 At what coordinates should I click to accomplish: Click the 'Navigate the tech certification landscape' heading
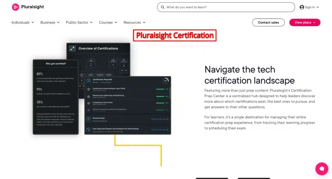click(249, 75)
